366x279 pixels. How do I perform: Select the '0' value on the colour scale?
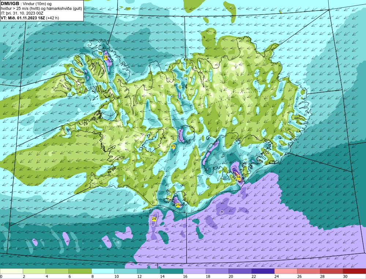(x=1, y=276)
